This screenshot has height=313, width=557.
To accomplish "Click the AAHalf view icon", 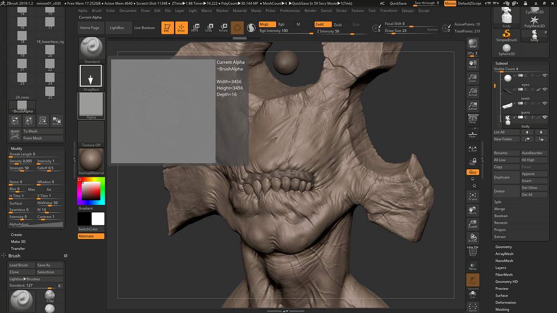I will click(x=473, y=106).
